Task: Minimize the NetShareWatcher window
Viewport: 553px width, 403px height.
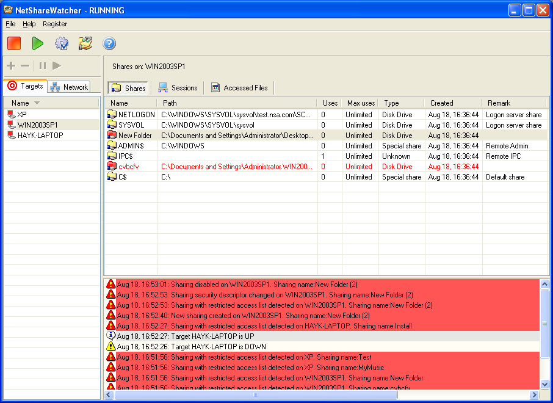Action: 515,10
